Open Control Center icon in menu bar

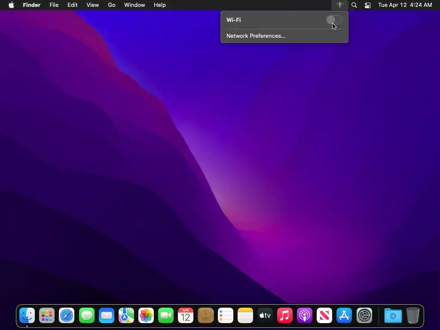368,5
